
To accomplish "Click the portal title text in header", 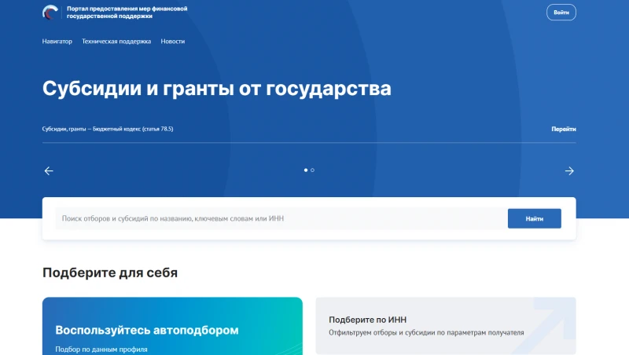I will pyautogui.click(x=127, y=13).
